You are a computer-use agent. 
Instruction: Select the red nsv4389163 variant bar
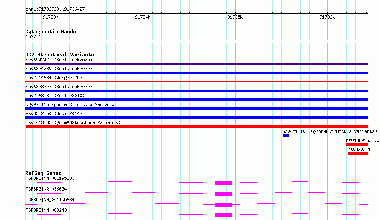tap(357, 145)
